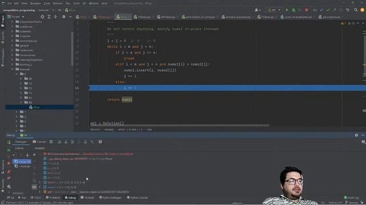Viewport: 366px width, 205px height.
Task: Open the user account icon in the top toolbar
Action: [257, 10]
